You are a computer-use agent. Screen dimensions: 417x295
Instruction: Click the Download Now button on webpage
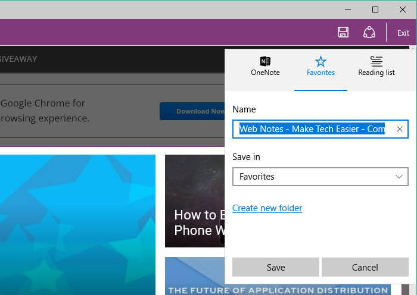click(192, 111)
